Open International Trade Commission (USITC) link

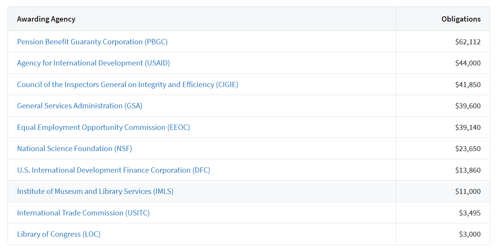coord(83,213)
